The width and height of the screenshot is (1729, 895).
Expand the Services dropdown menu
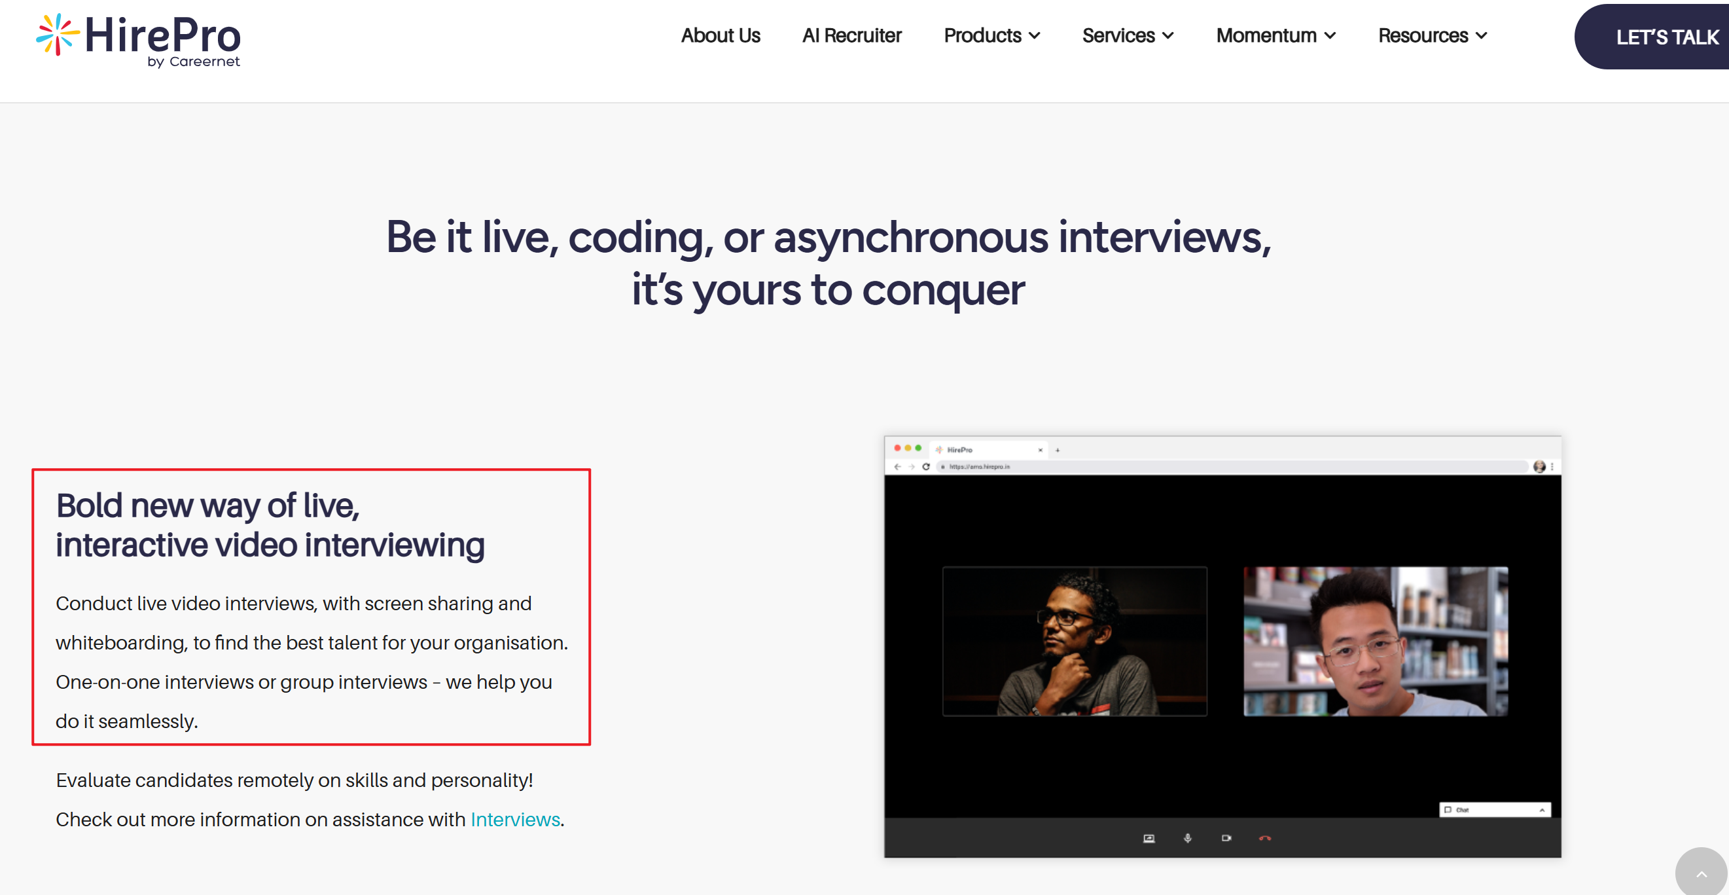1128,35
